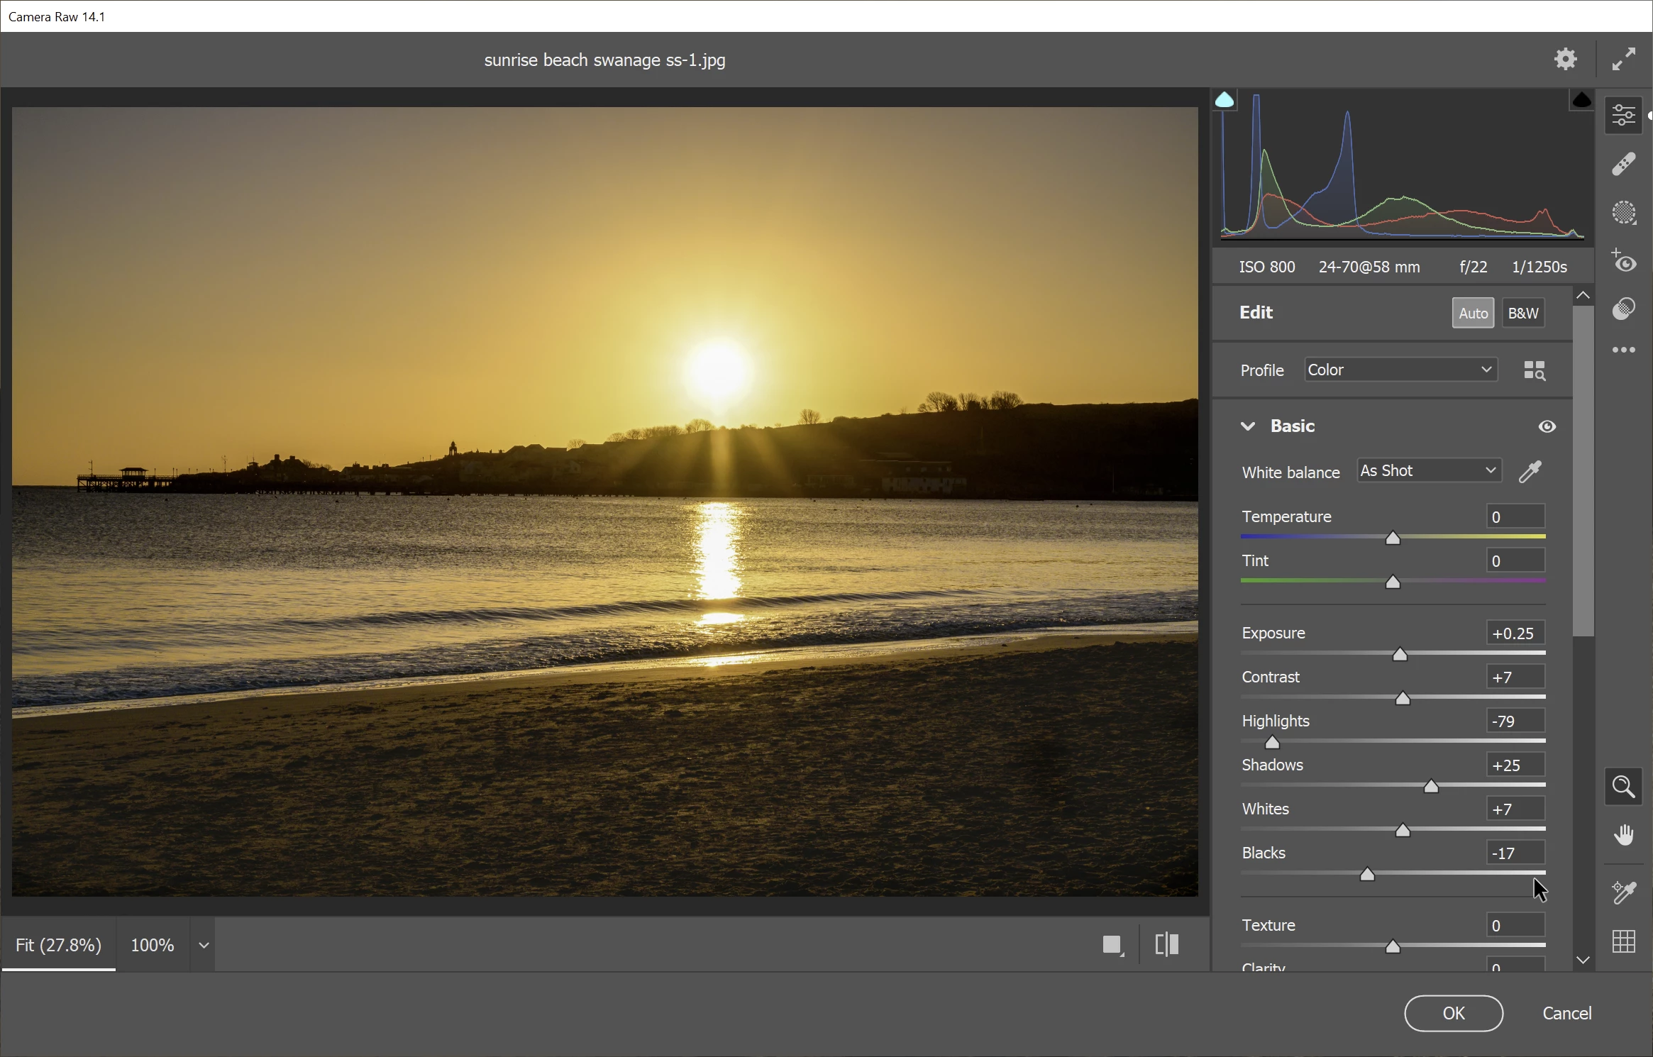Open White balance As Shot dropdown
This screenshot has width=1653, height=1057.
click(x=1429, y=471)
